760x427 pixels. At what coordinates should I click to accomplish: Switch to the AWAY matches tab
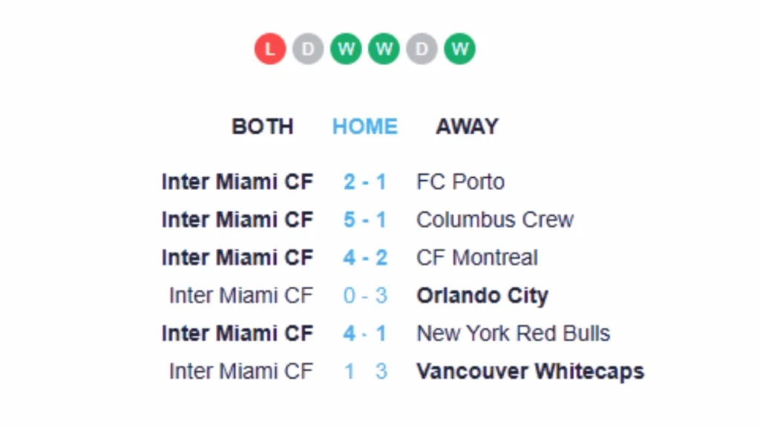tap(468, 127)
